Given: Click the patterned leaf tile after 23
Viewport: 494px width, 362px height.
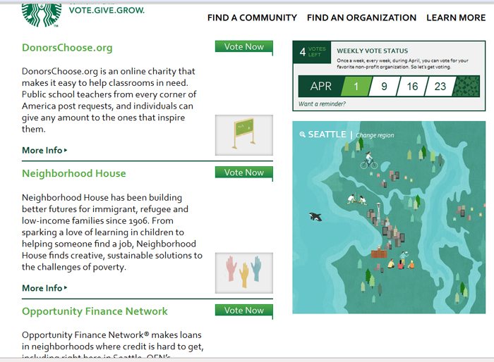Looking at the screenshot, I should click(x=466, y=86).
